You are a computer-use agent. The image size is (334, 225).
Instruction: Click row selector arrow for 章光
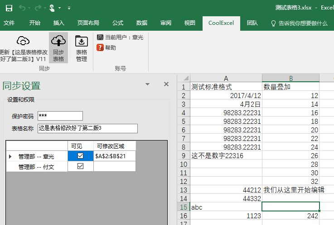[10, 156]
